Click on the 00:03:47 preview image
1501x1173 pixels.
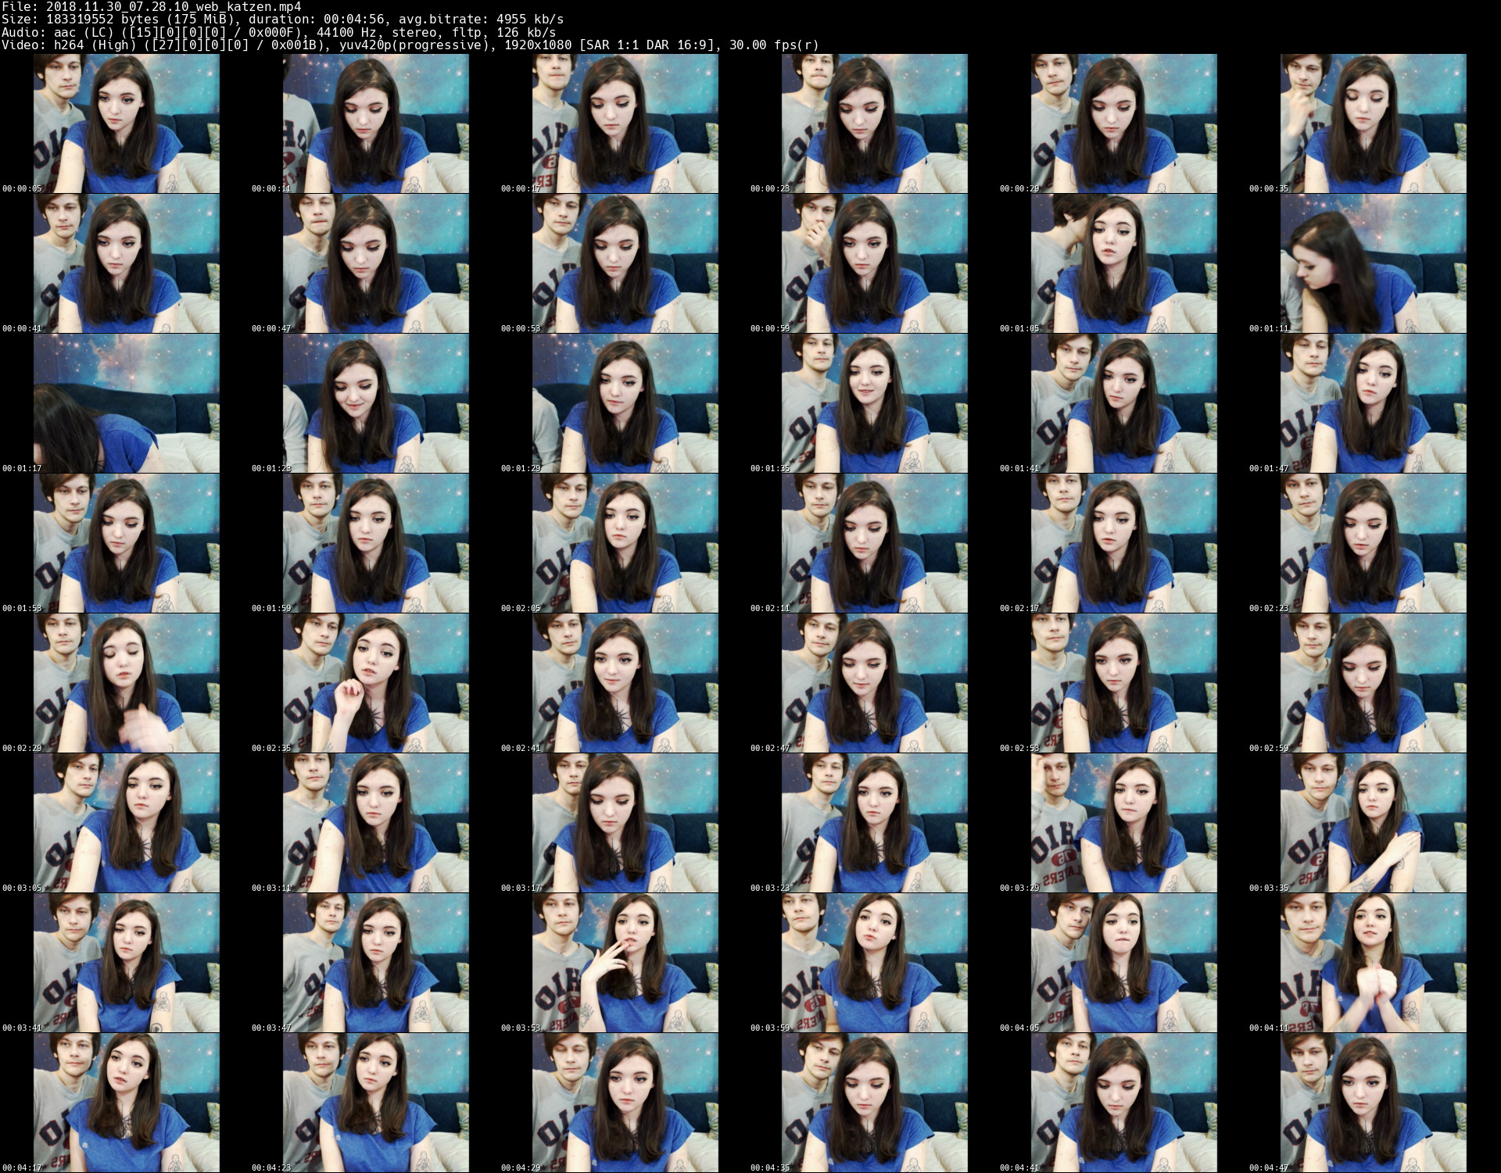tap(375, 963)
